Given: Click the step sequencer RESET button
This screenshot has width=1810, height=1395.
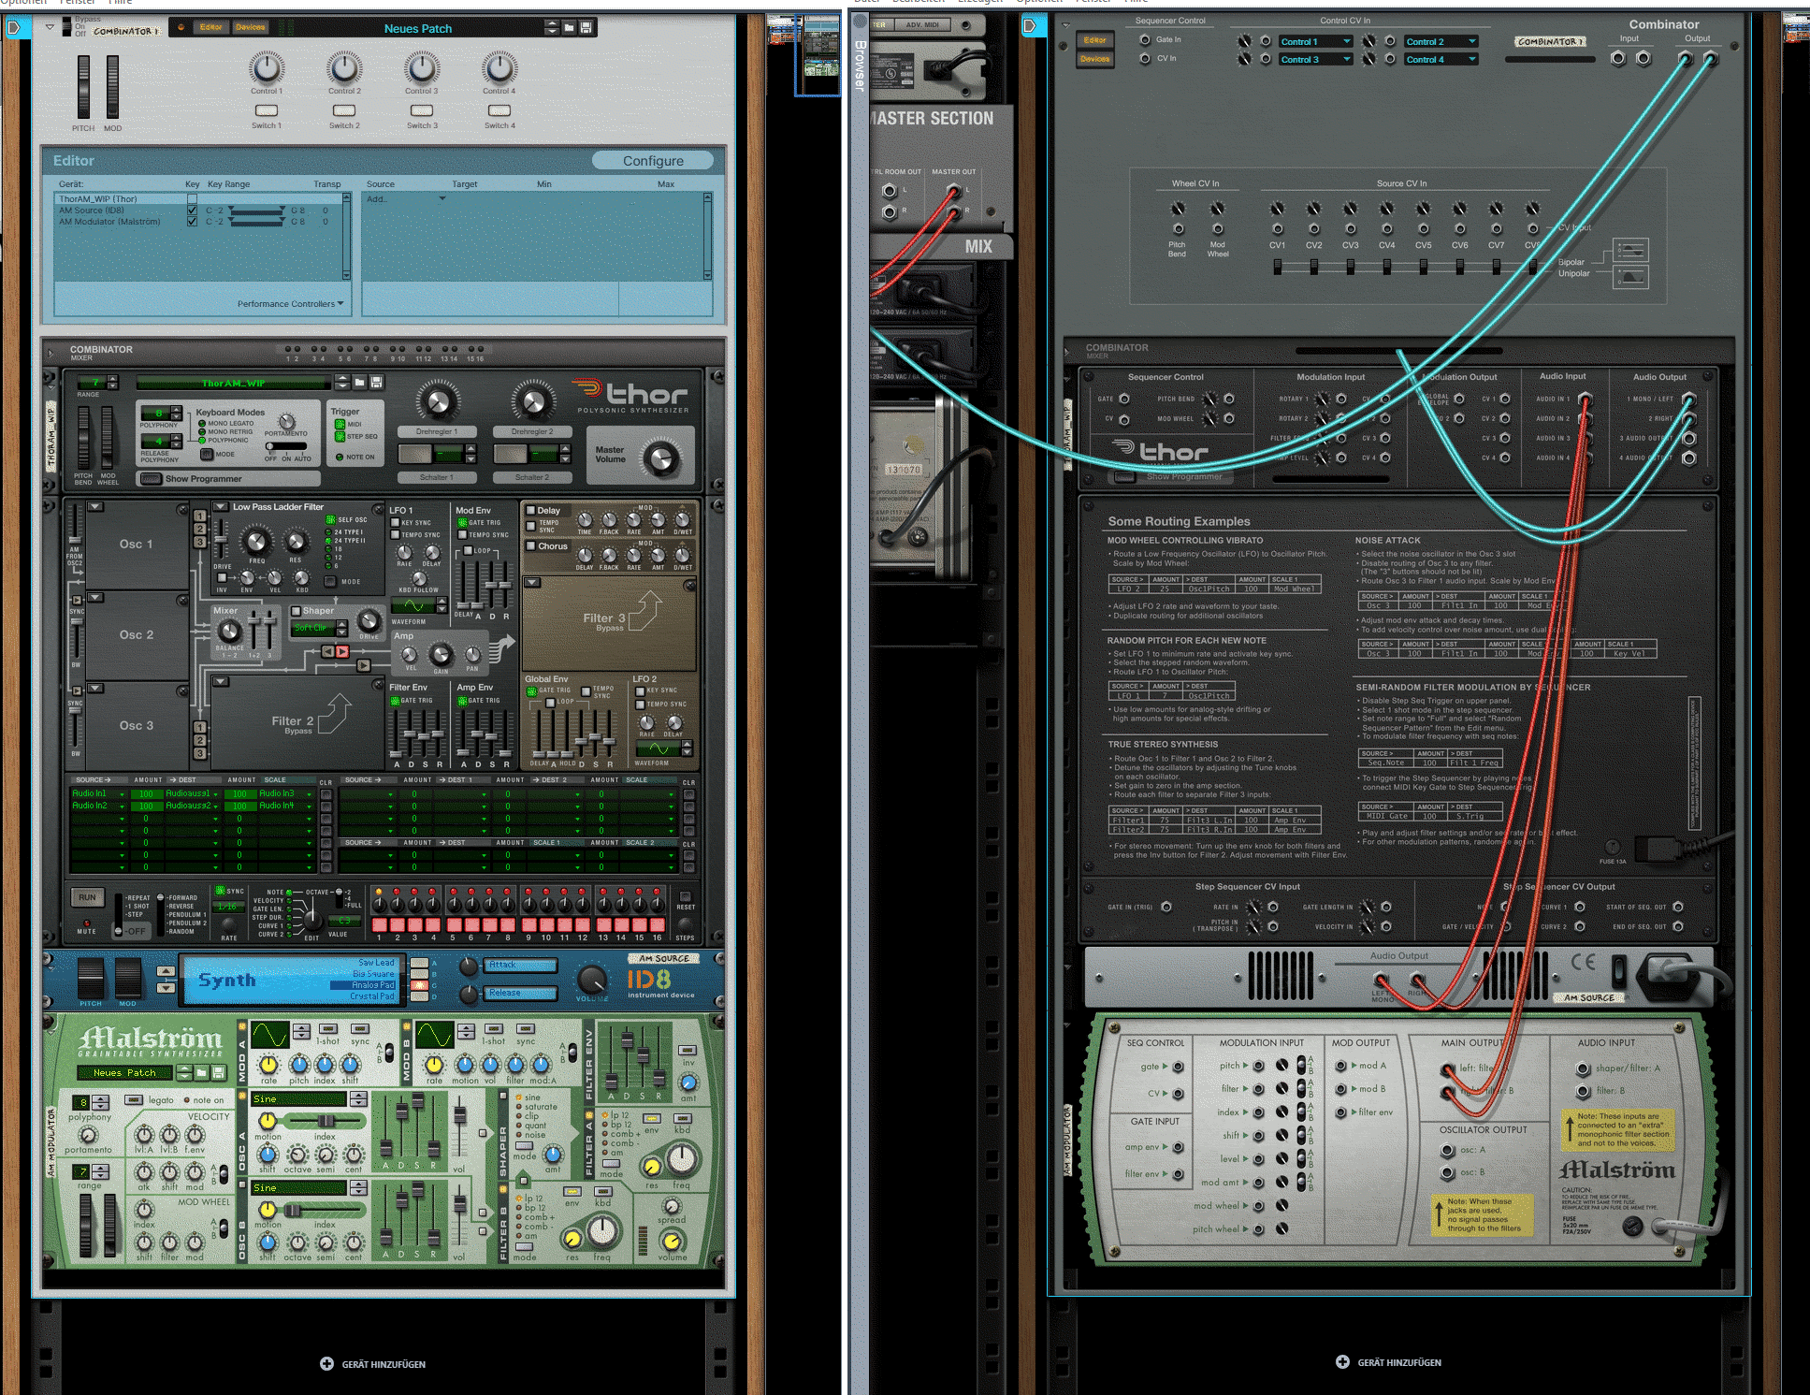Looking at the screenshot, I should coord(686,897).
